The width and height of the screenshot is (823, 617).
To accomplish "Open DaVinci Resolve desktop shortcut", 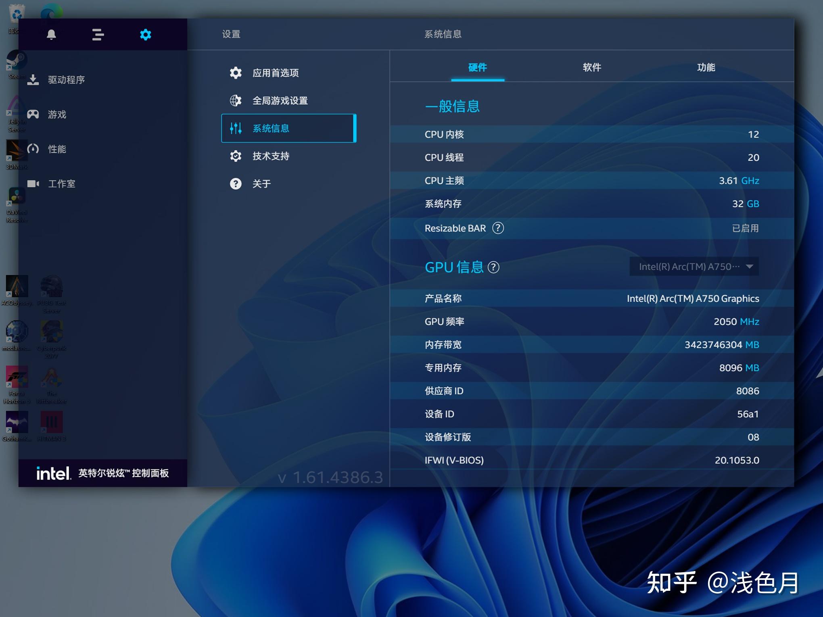I will [17, 206].
